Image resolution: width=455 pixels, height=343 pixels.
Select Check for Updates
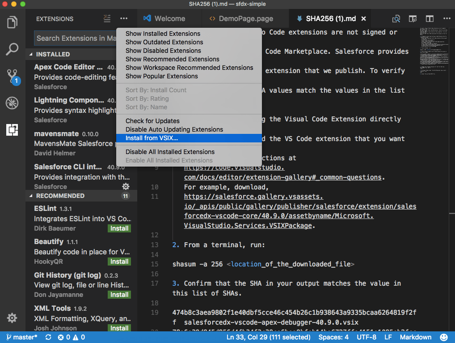[x=189, y=121]
